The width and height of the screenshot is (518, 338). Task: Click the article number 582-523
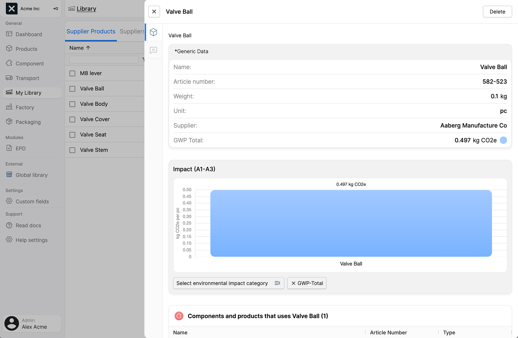point(495,81)
